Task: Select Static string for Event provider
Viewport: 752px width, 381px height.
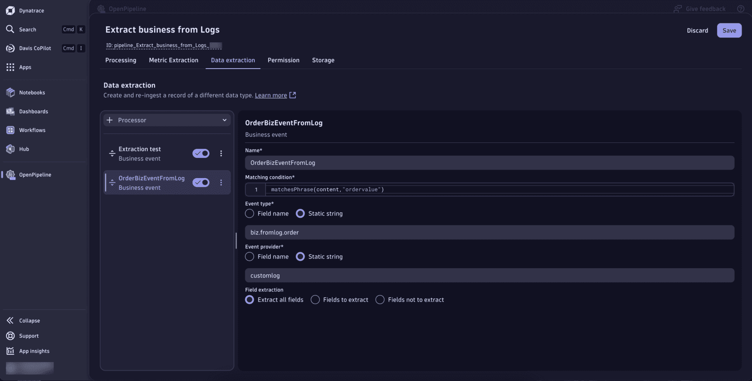Action: coord(300,257)
